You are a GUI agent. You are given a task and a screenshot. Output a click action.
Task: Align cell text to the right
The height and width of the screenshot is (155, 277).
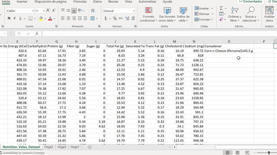[x=74, y=18]
